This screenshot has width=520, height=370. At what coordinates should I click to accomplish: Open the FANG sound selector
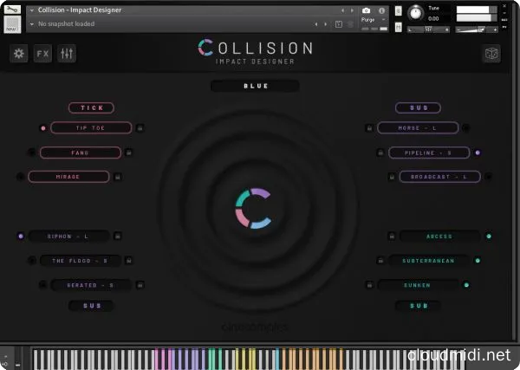81,153
